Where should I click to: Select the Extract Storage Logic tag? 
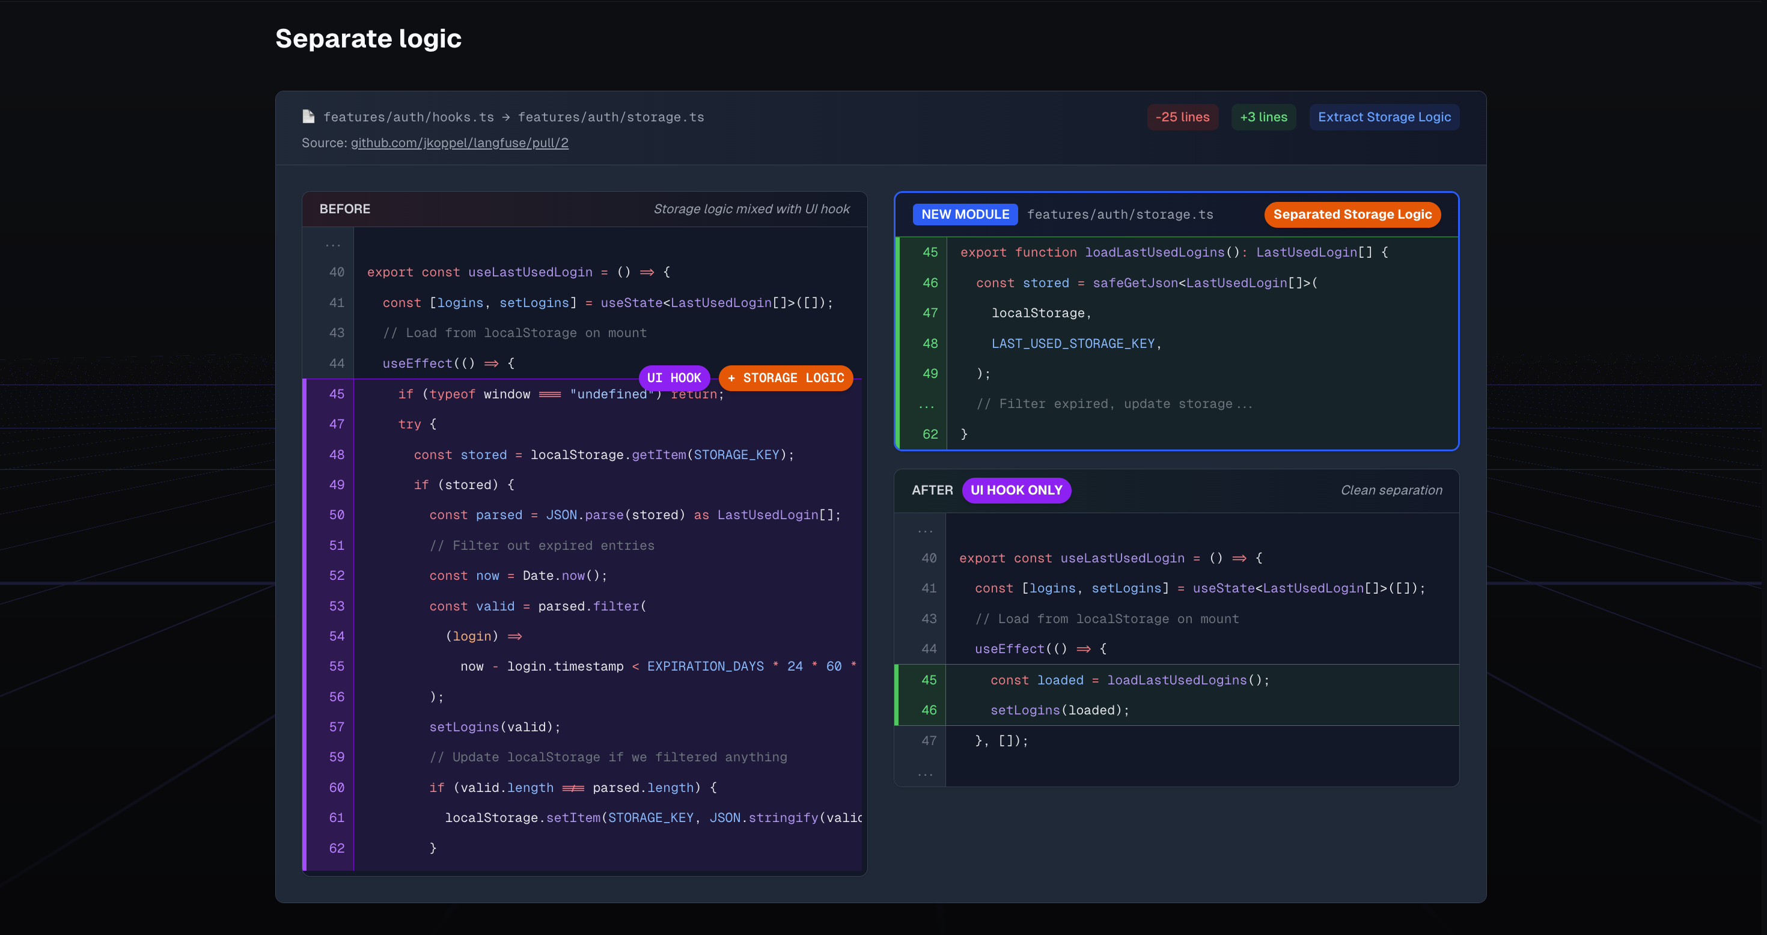tap(1384, 117)
